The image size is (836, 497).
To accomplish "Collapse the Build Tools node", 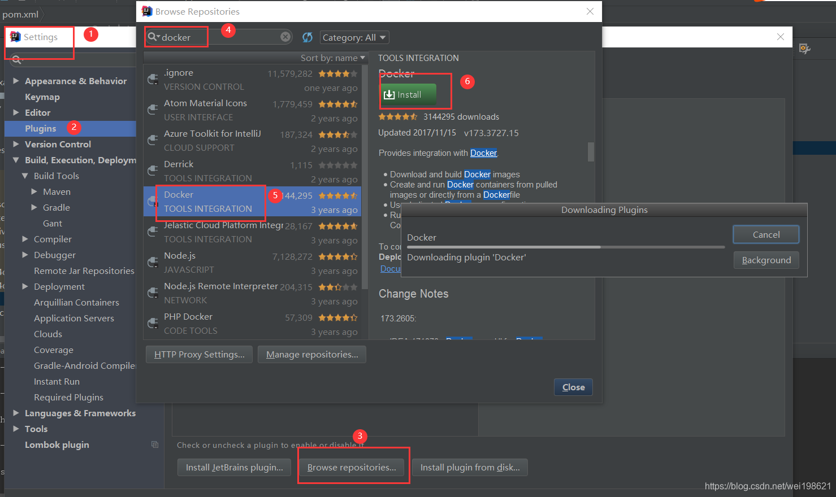I will pyautogui.click(x=25, y=176).
